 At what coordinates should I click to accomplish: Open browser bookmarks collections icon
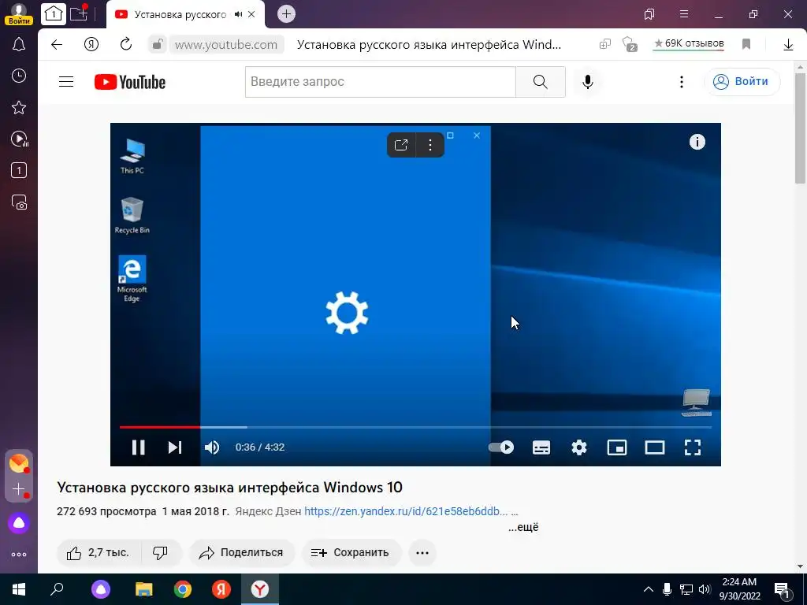649,14
